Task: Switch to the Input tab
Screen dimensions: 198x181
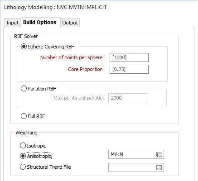Action: (12, 23)
